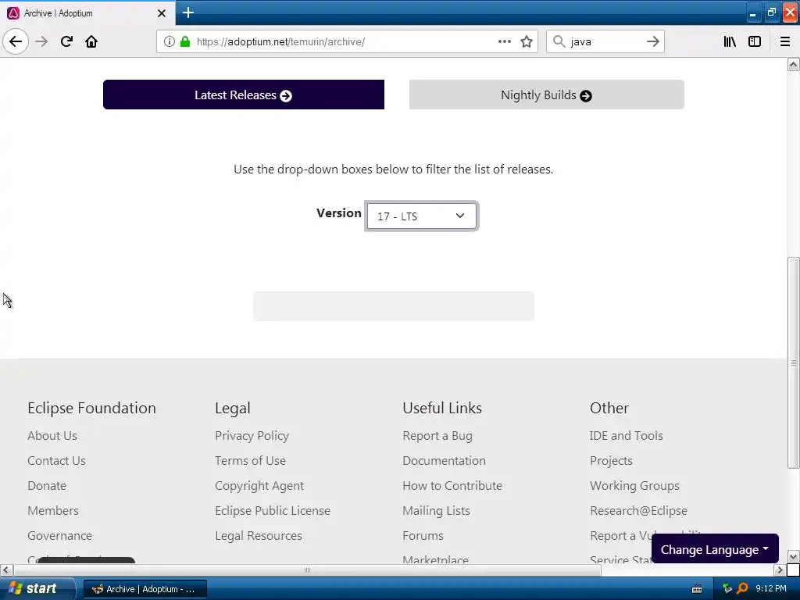
Task: Expand the Version 17 - LTS dropdown
Action: (421, 216)
